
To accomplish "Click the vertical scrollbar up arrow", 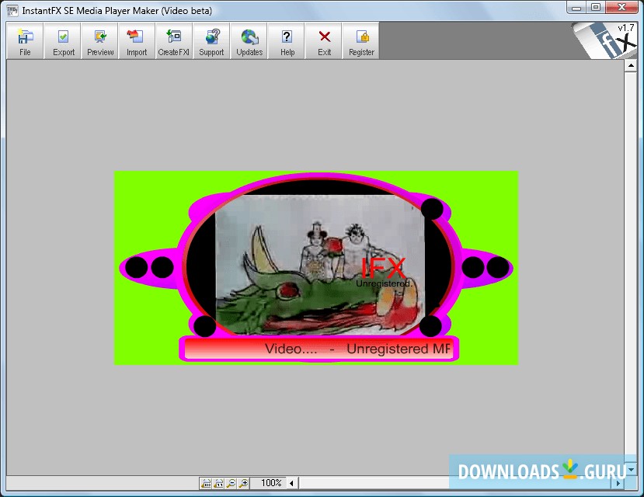I will (631, 65).
